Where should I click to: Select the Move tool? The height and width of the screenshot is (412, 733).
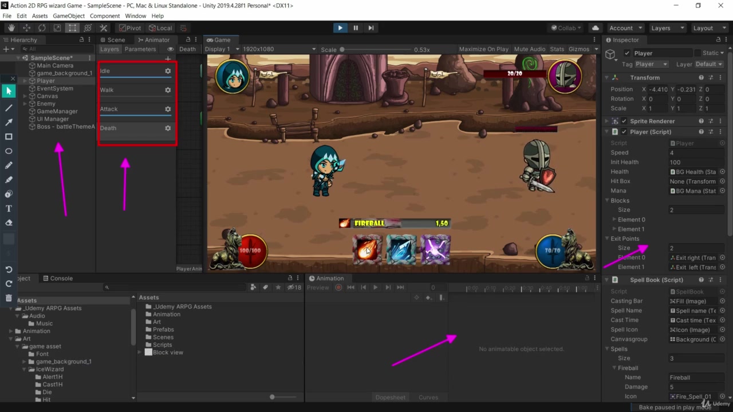tap(26, 27)
